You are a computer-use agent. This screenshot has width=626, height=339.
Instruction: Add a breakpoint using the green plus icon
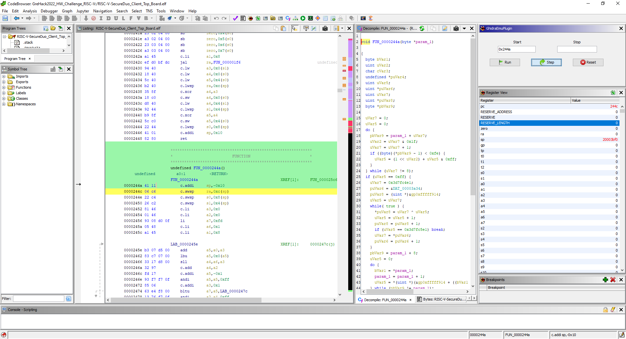tap(606, 280)
